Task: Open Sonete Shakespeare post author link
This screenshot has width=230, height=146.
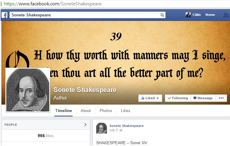Action: 126,126
